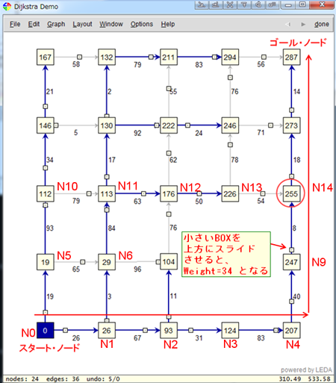Open the Graph menu
Screen dimensions: 336x383
(56, 24)
